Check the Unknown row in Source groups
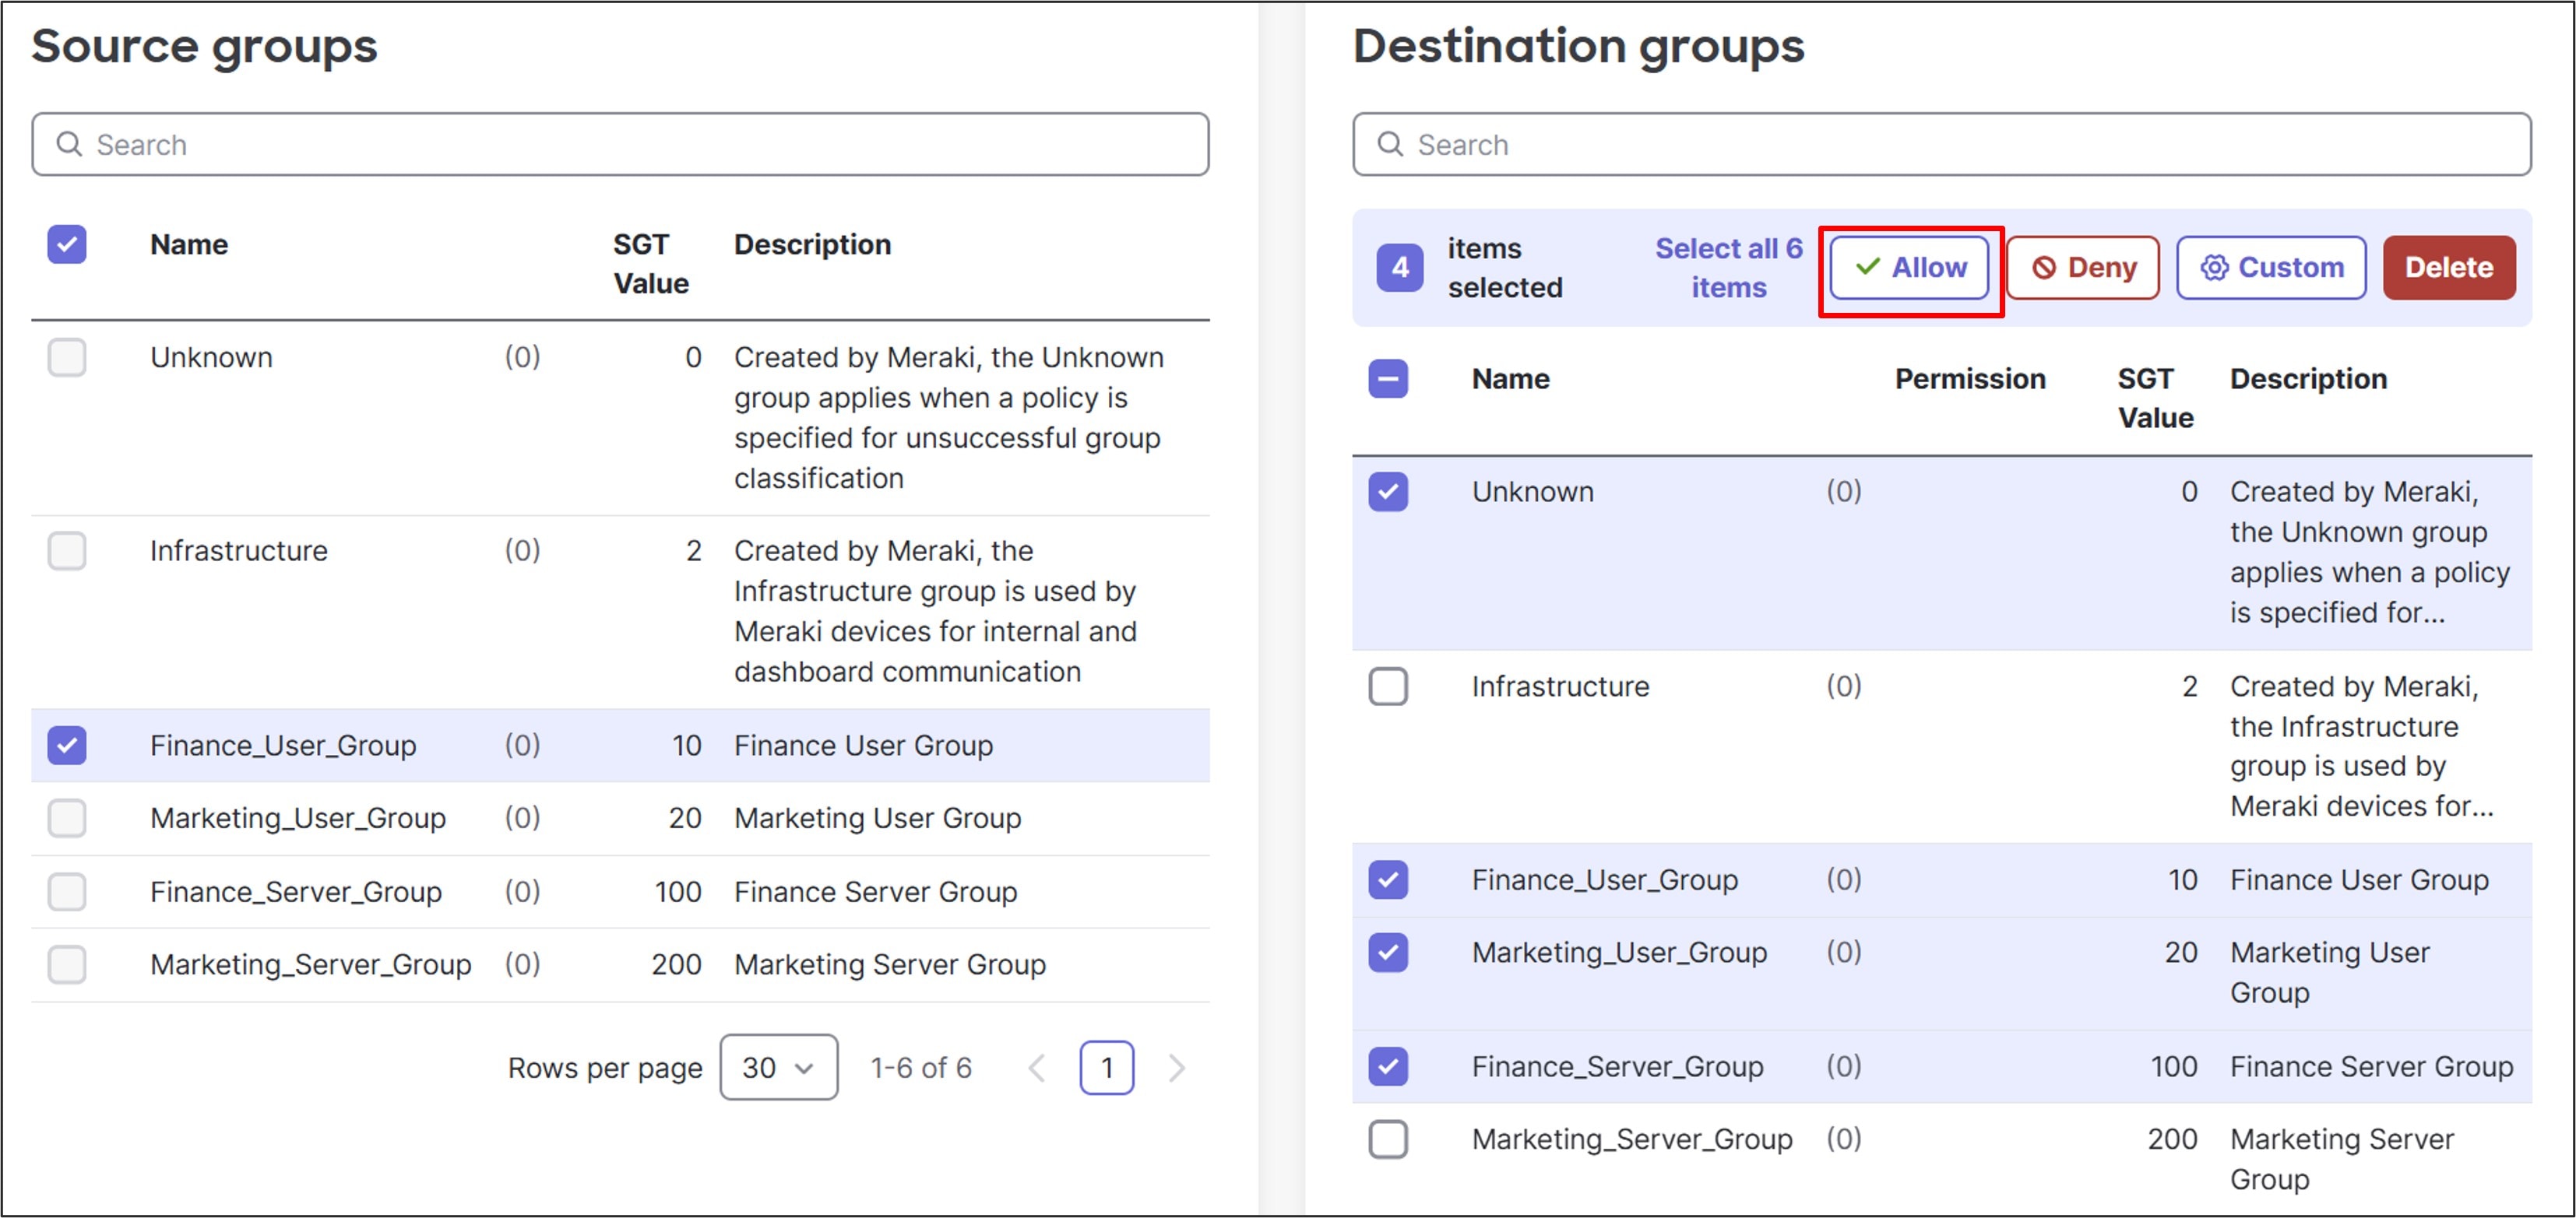The height and width of the screenshot is (1218, 2576). coord(67,358)
